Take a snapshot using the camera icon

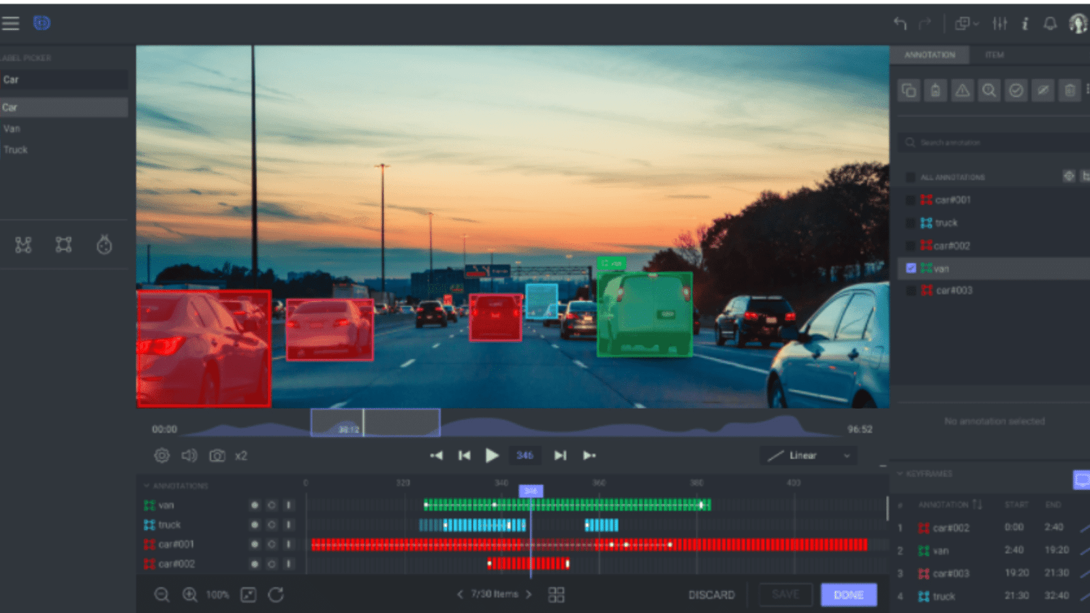coord(217,456)
